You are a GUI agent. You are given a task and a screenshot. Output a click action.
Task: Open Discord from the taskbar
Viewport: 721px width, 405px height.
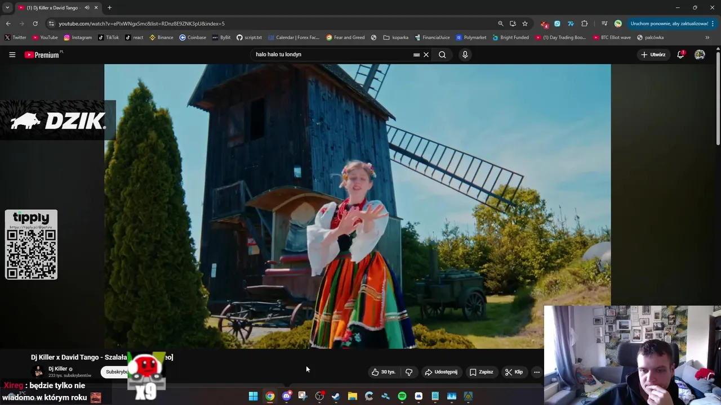[286, 396]
